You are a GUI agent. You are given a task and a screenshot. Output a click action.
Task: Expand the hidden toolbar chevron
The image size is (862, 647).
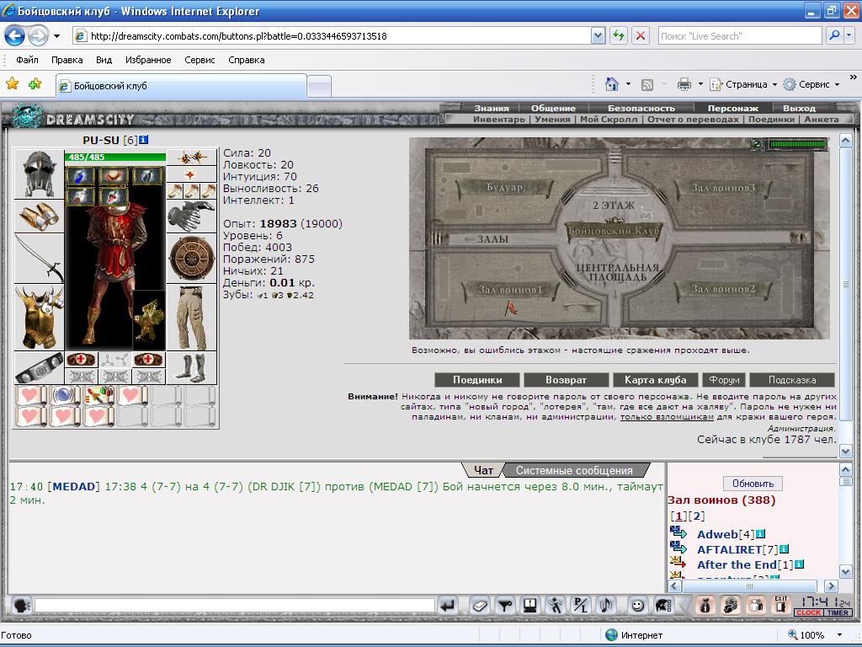(x=854, y=77)
